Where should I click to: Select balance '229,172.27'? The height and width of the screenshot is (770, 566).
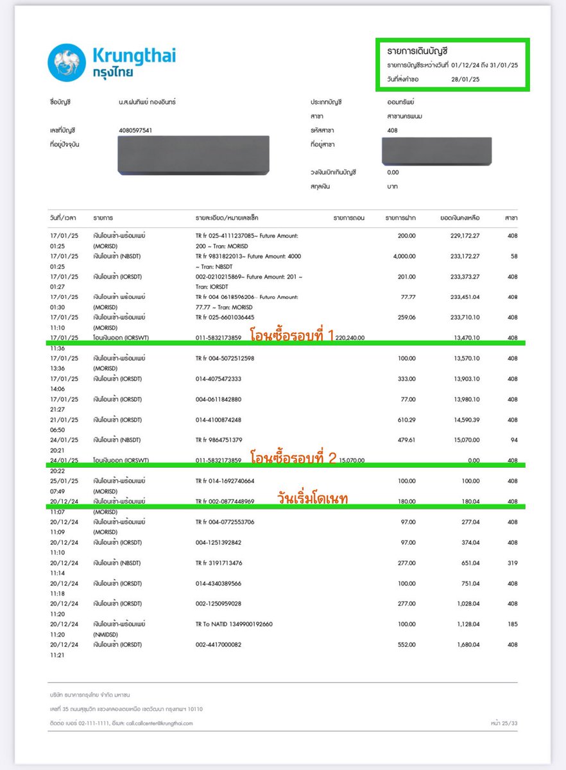[x=465, y=236]
